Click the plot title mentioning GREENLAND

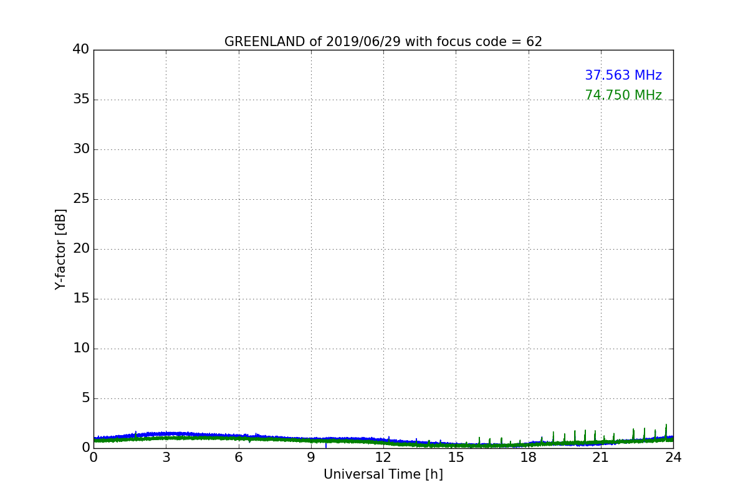click(383, 42)
